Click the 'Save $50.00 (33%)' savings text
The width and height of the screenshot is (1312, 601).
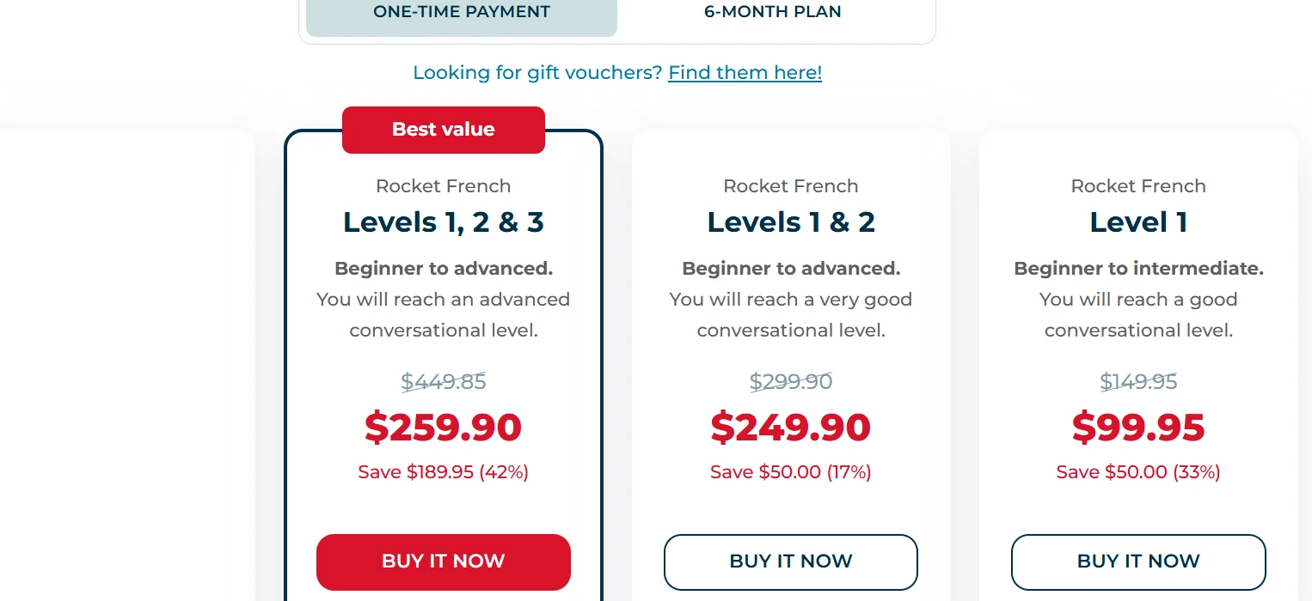pos(1137,472)
